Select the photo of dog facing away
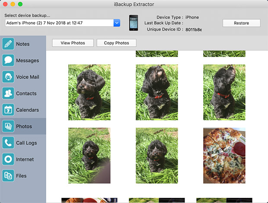Image resolution: width=268 pixels, height=203 pixels. pos(224,92)
